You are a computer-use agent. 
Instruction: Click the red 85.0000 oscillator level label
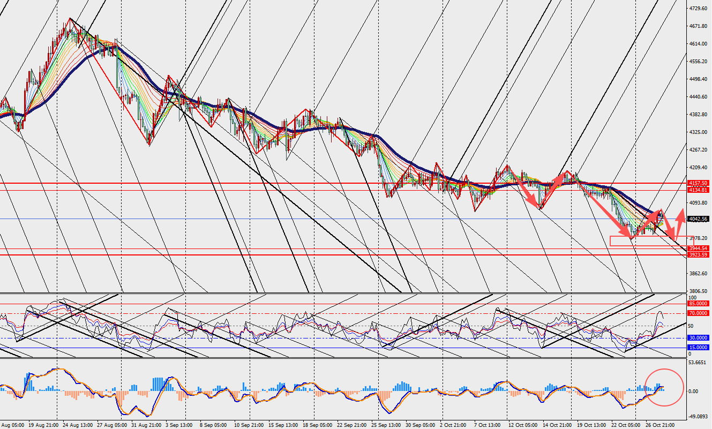point(699,304)
